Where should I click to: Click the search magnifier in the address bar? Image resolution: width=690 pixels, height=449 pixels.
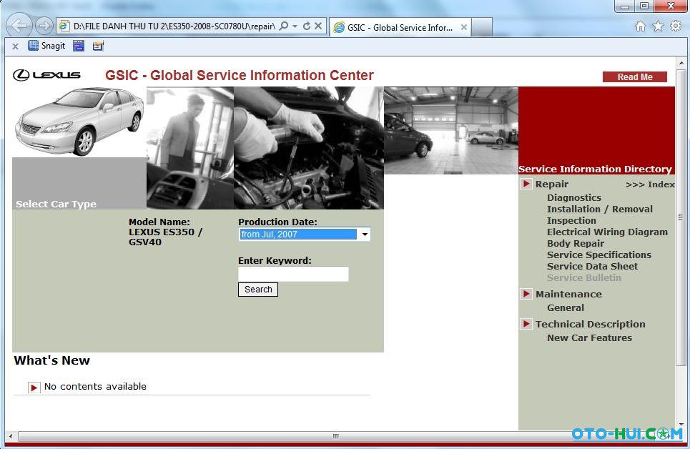click(284, 26)
